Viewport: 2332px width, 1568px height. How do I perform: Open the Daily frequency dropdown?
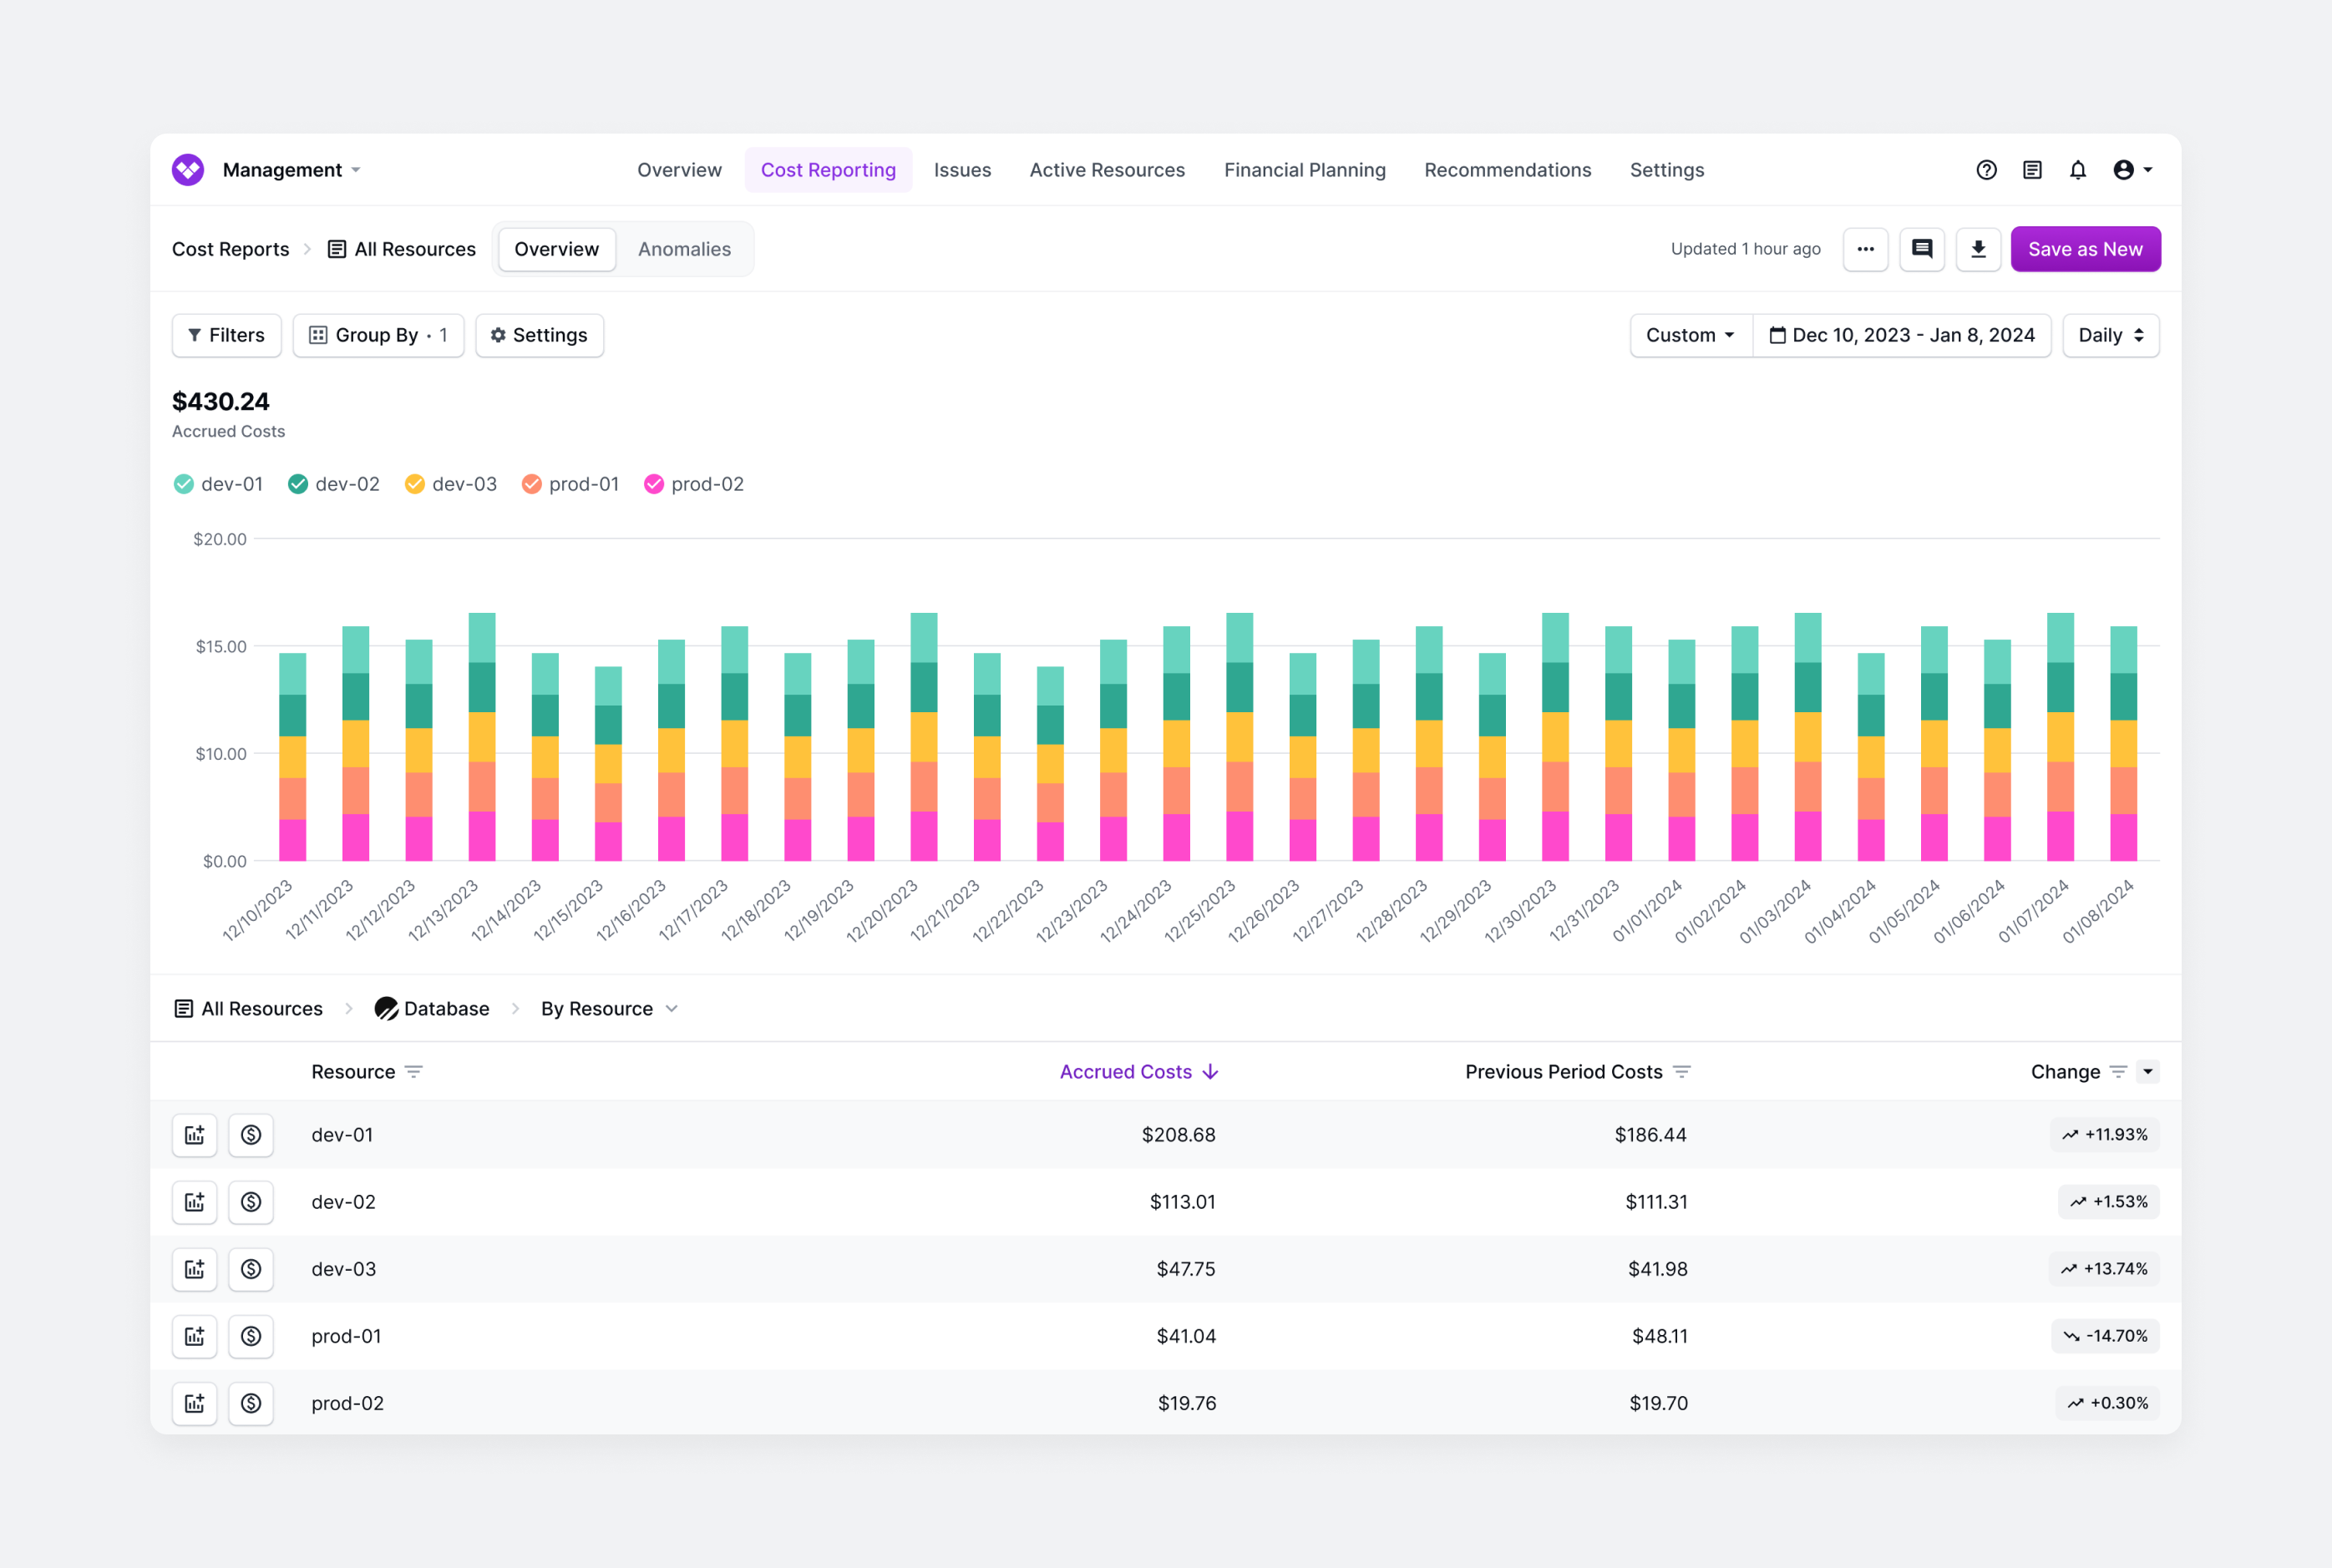pyautogui.click(x=2111, y=334)
